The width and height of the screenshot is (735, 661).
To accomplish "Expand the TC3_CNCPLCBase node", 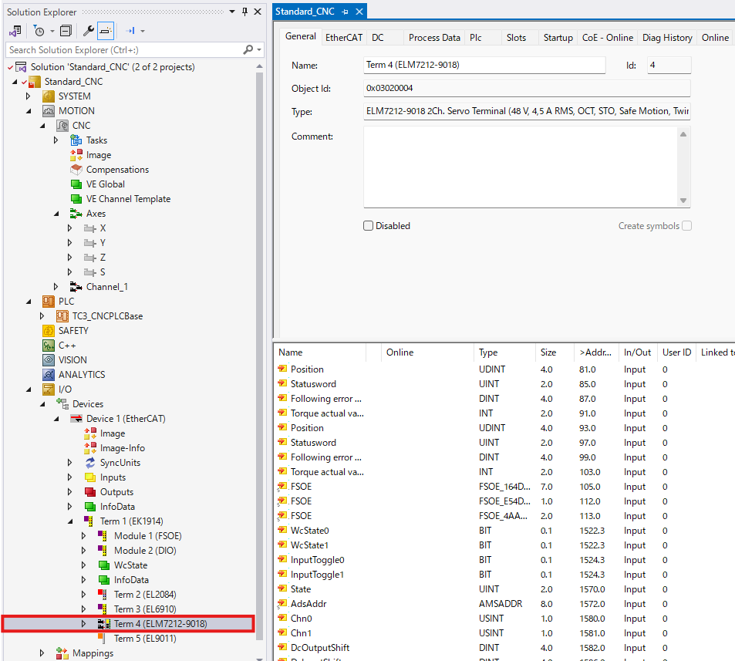I will coord(42,316).
